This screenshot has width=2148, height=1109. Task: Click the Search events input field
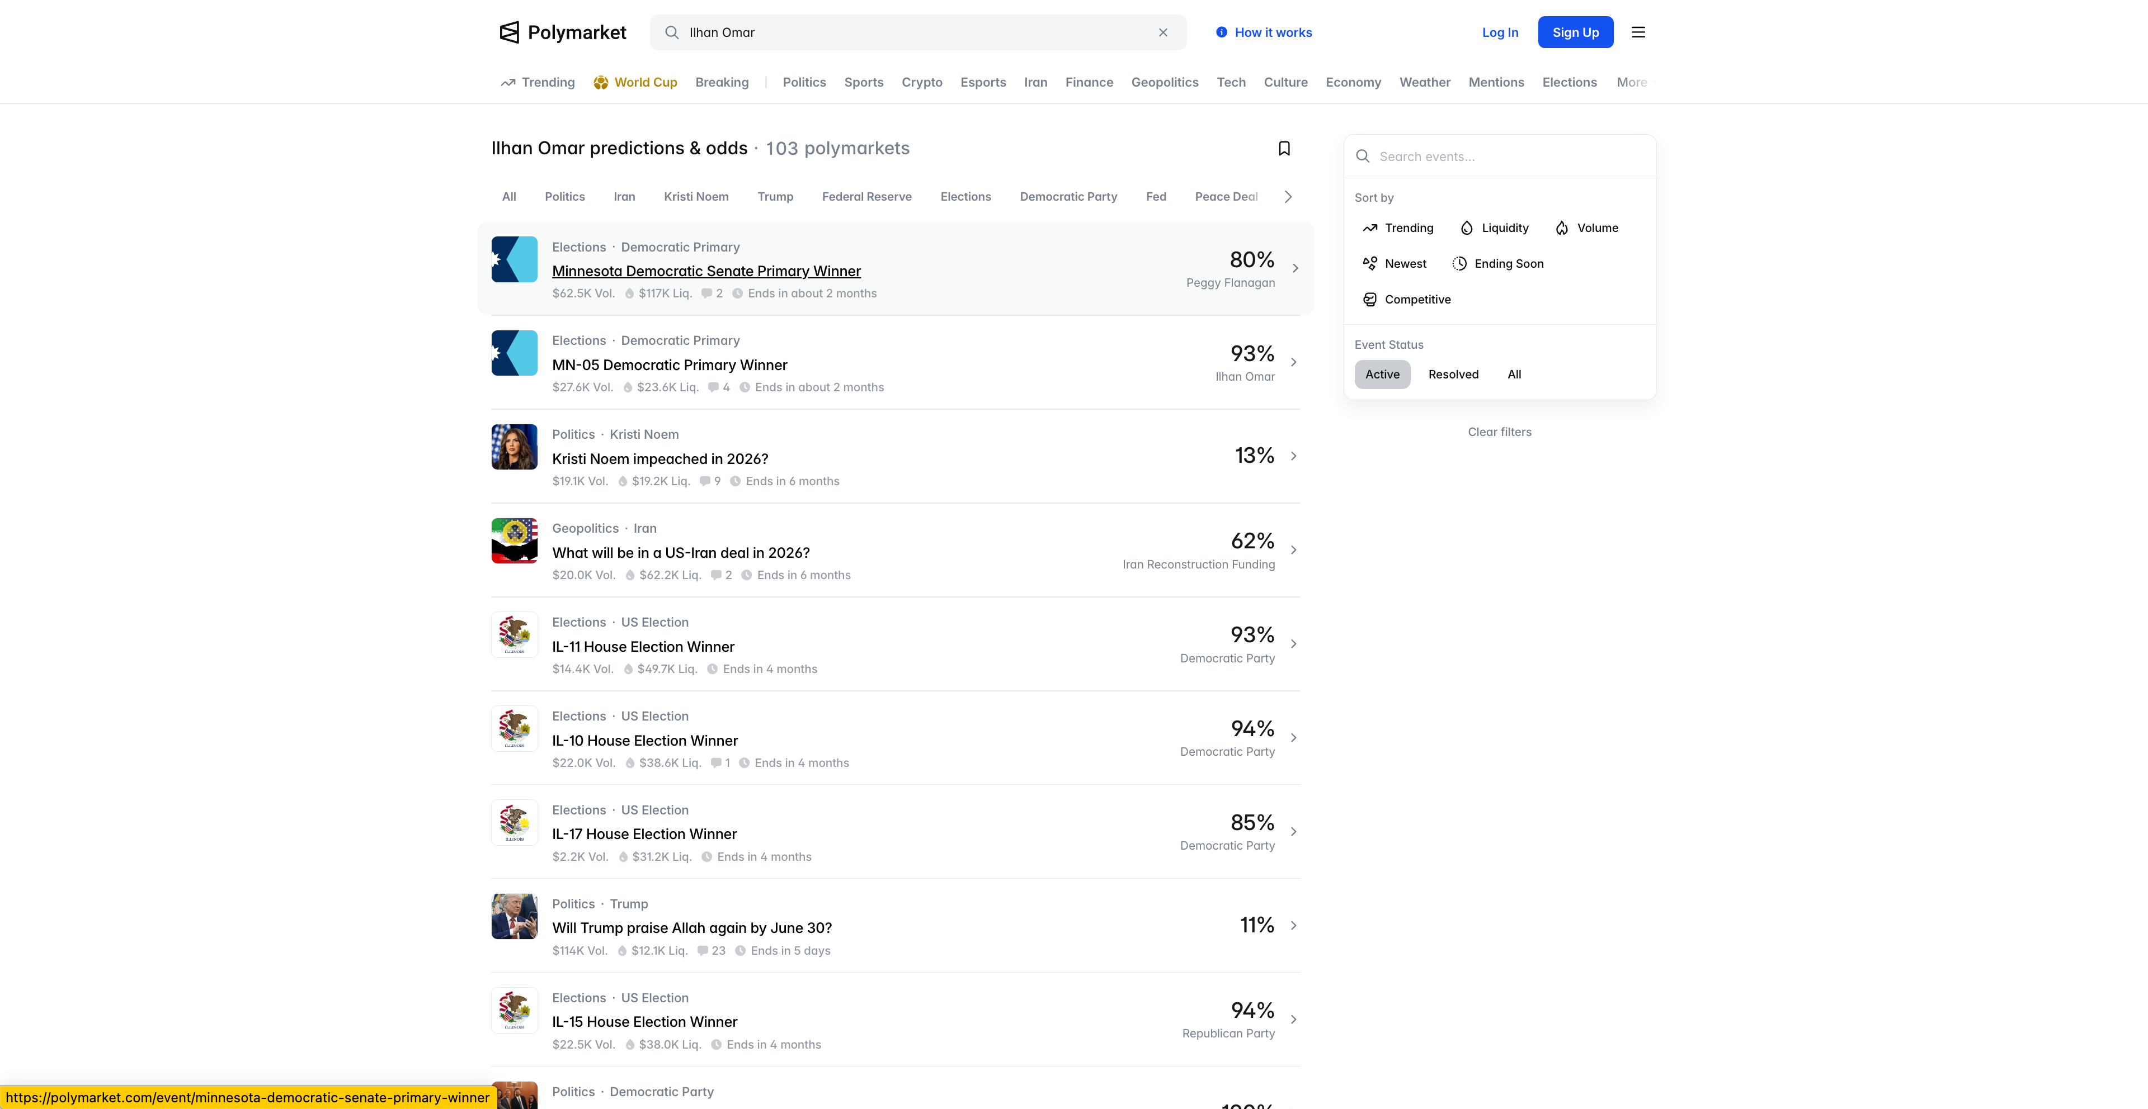click(1500, 157)
